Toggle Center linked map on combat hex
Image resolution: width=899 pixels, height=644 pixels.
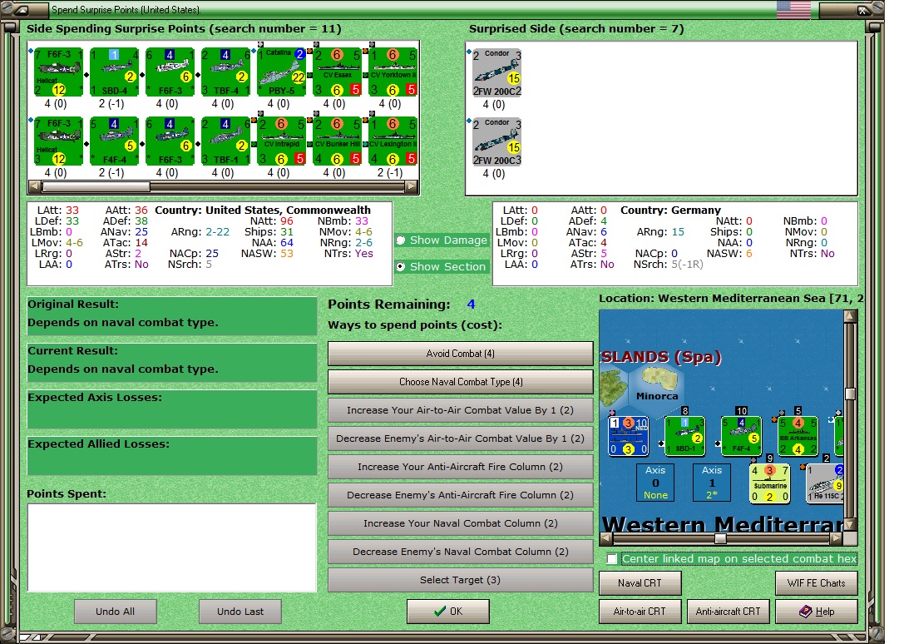coord(612,558)
